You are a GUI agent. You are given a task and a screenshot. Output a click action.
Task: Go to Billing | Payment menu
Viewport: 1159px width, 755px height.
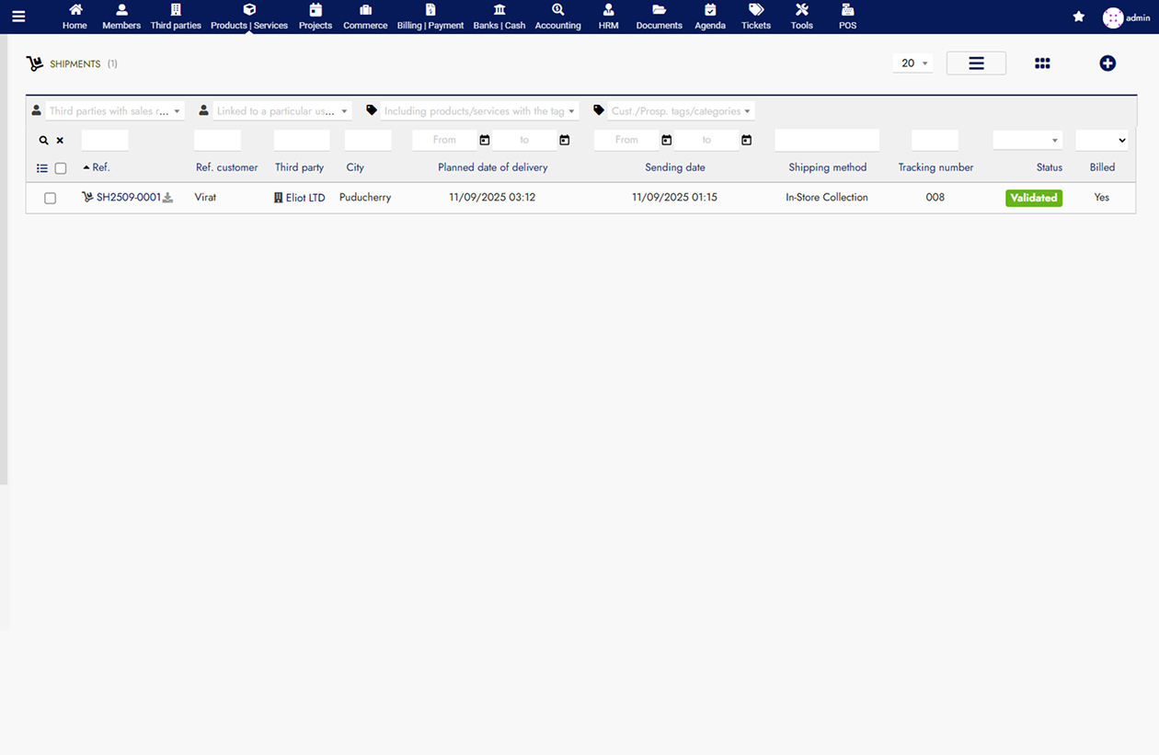[x=430, y=17]
